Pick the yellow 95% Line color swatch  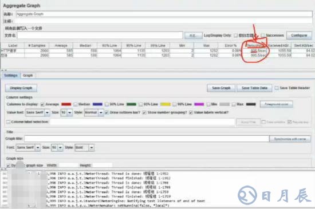tap(166, 104)
